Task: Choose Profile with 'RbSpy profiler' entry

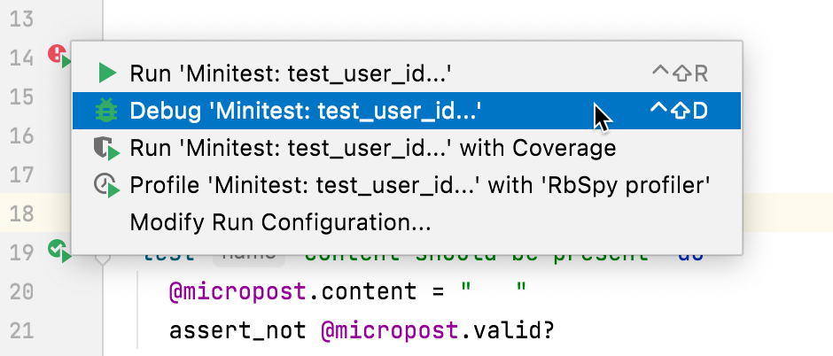Action: (421, 184)
